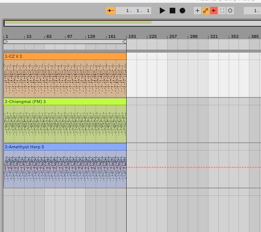Select the loop brace bar

pyautogui.click(x=65, y=41)
